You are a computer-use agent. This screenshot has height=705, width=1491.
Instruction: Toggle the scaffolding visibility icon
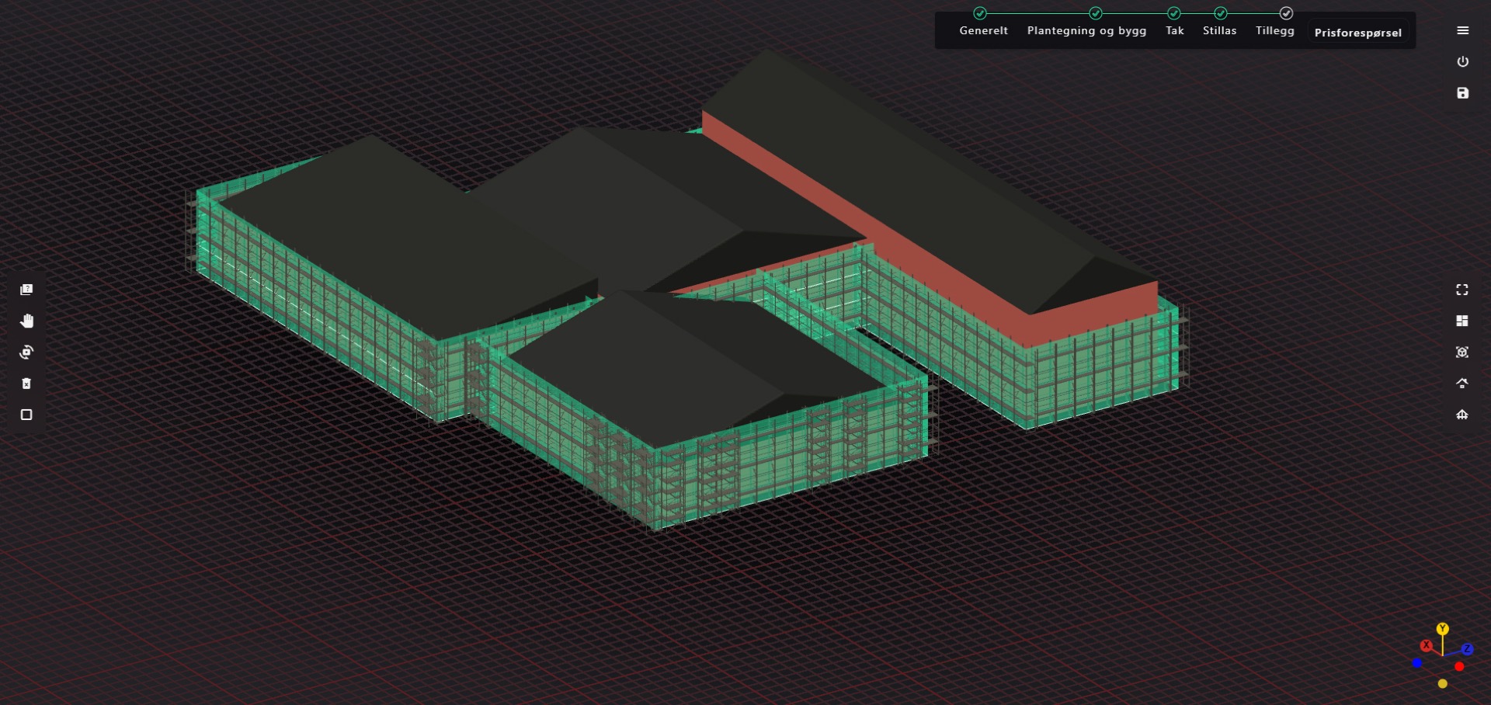pyautogui.click(x=1461, y=415)
